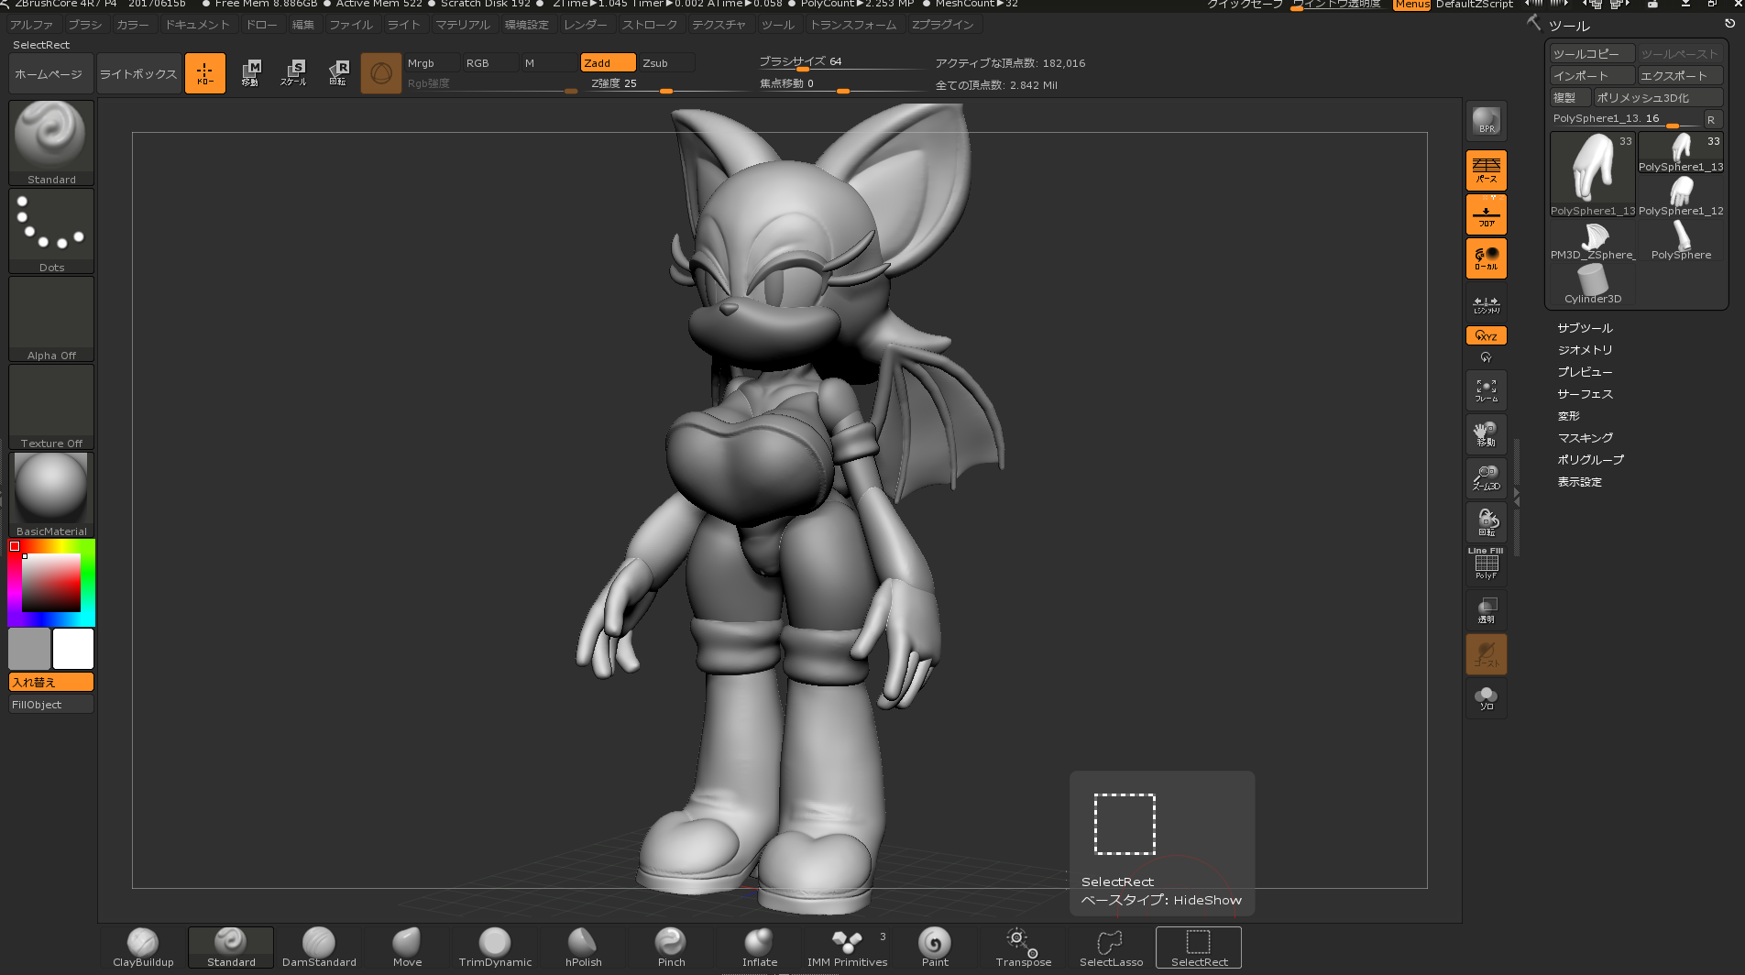The image size is (1745, 975).
Task: Toggle Perspective (パース) view mode
Action: coord(1486,170)
